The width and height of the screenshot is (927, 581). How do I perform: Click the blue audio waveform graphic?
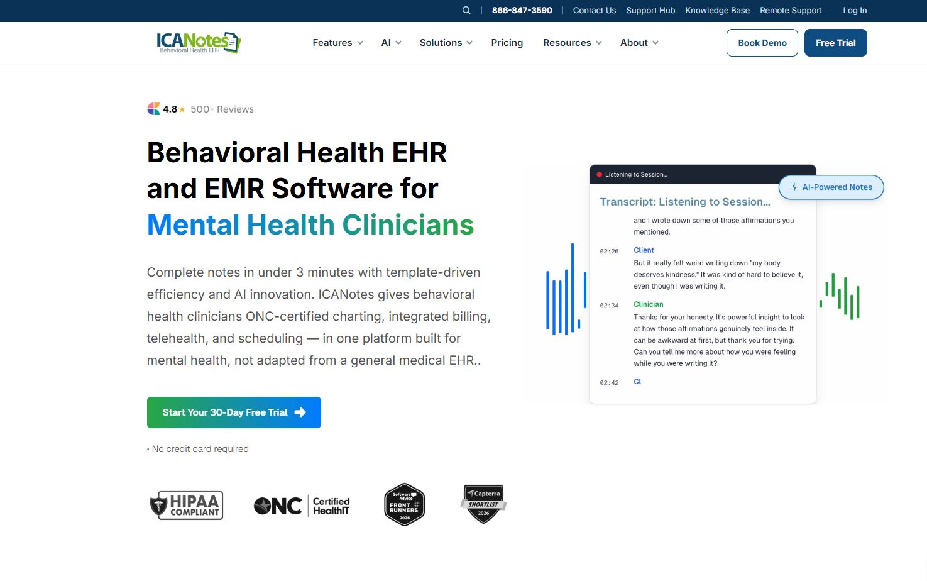(x=566, y=289)
